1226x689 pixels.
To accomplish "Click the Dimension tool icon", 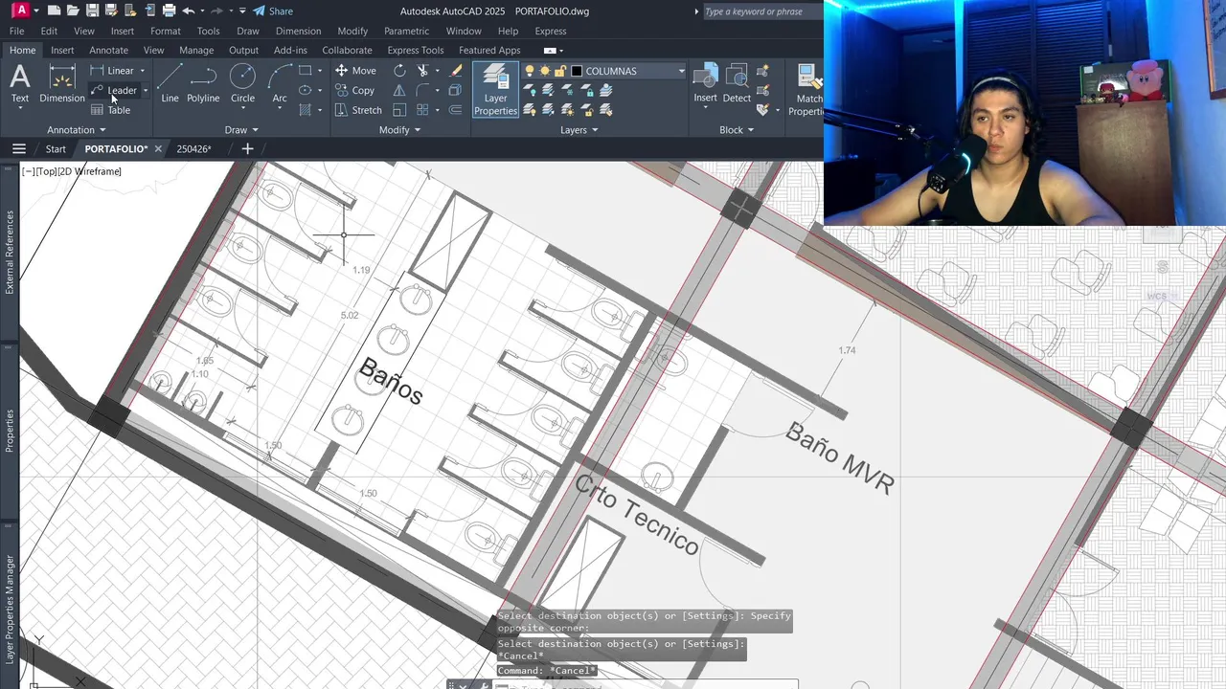I will click(62, 83).
